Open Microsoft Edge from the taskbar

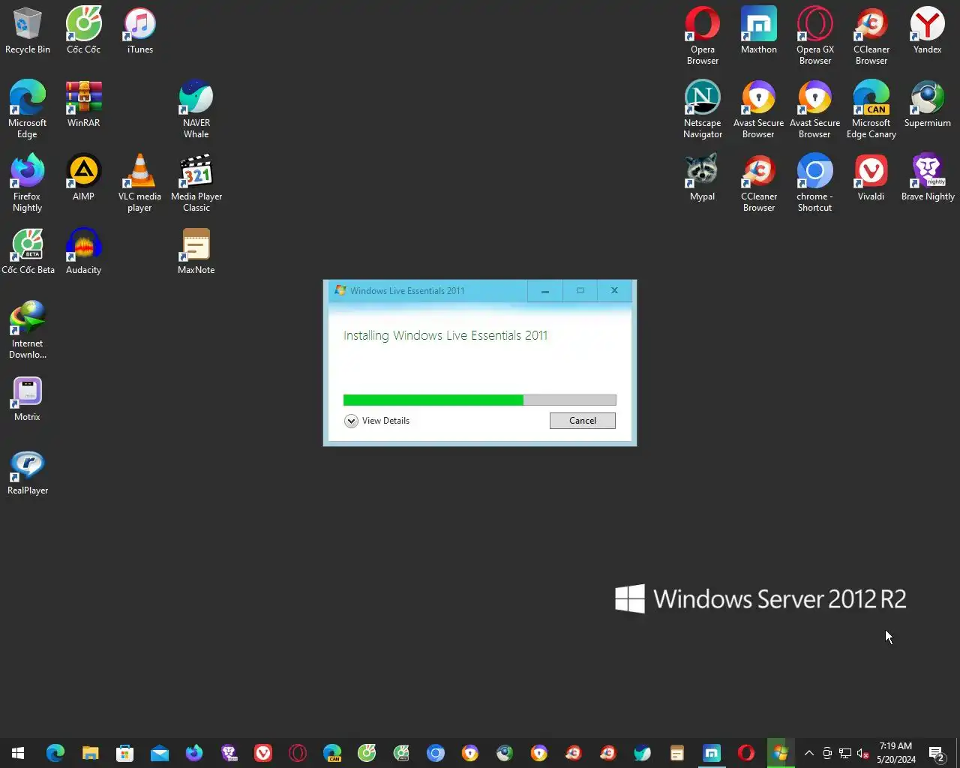tap(55, 753)
